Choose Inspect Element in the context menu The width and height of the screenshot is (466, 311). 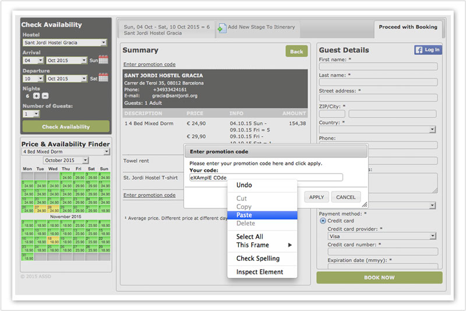[262, 272]
